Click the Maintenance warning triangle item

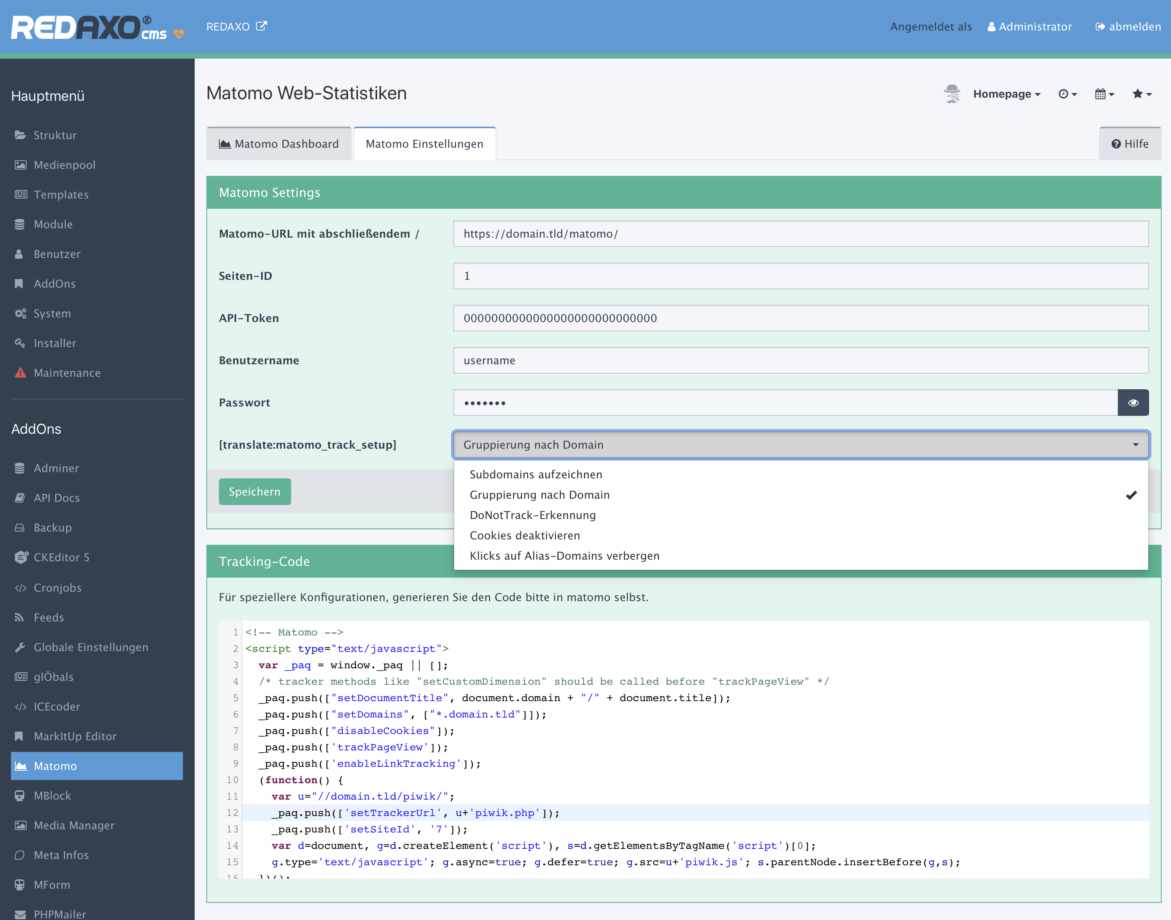click(x=66, y=373)
